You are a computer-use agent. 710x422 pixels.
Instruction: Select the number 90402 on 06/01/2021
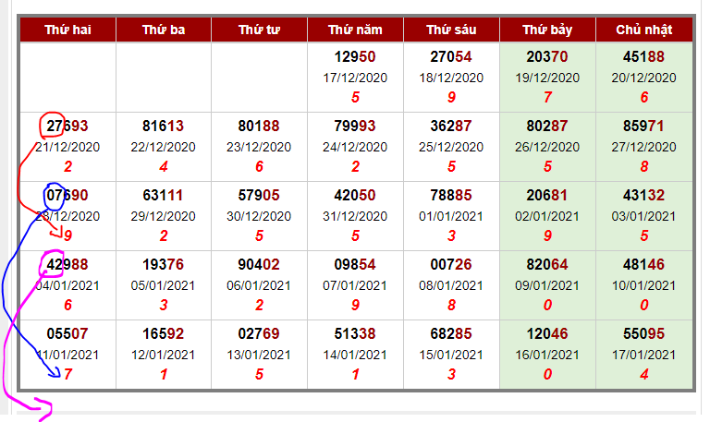click(x=259, y=265)
